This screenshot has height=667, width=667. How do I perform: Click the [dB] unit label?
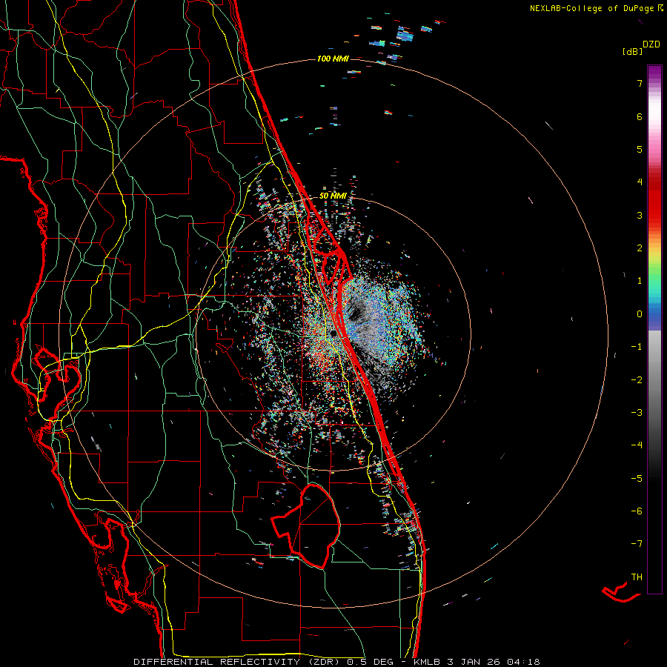(632, 51)
